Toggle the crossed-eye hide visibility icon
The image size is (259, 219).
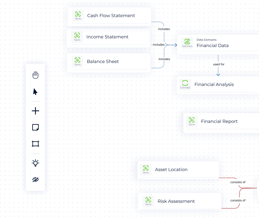[x=35, y=180]
